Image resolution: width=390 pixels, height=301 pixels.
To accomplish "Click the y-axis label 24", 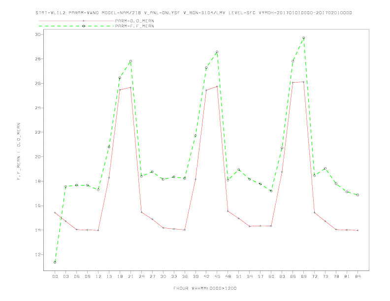I will [x=38, y=108].
